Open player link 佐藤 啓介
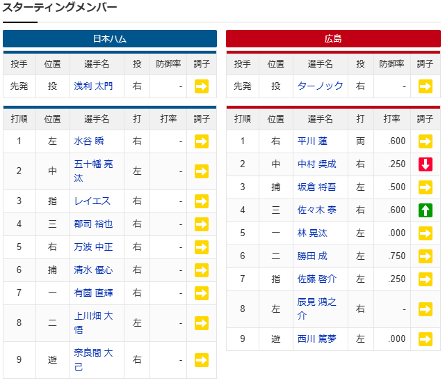 tap(317, 279)
